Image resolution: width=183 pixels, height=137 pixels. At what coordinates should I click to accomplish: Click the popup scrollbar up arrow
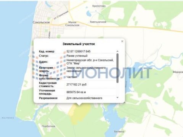(x=117, y=51)
